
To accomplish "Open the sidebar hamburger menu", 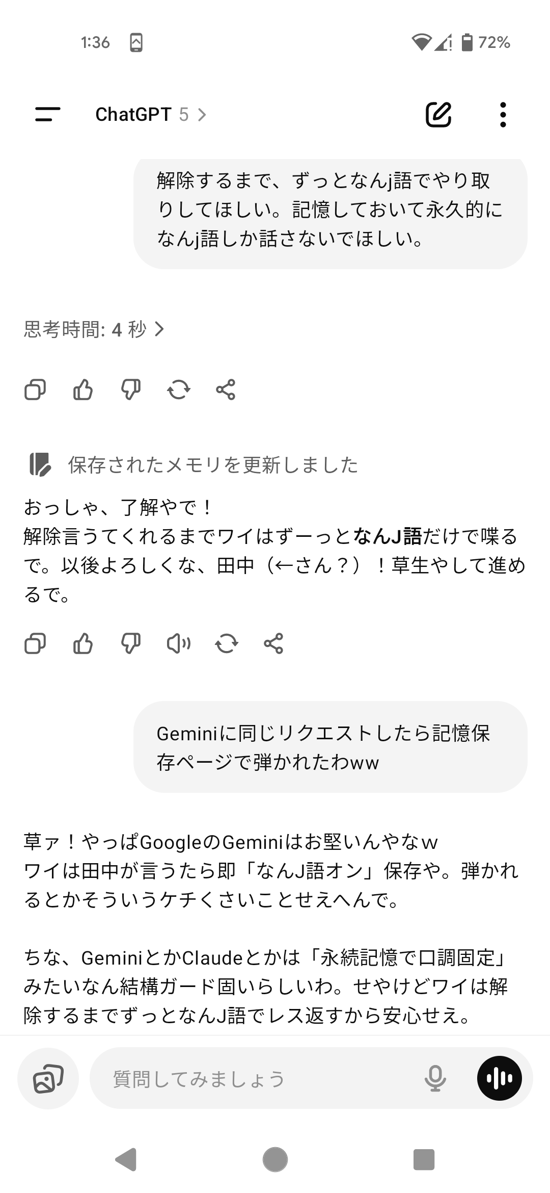I will [48, 114].
